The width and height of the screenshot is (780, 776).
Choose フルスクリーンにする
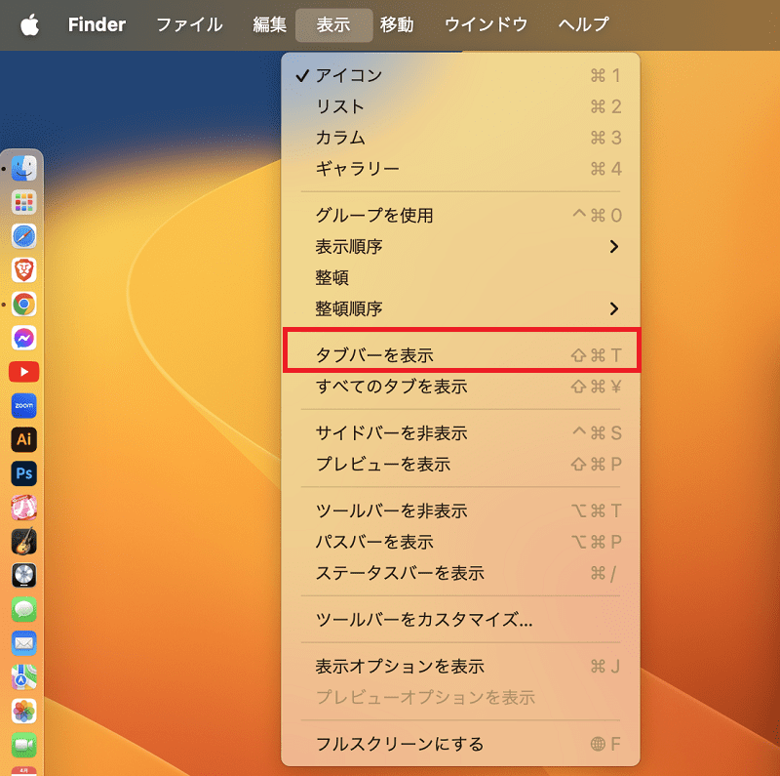tap(460, 744)
